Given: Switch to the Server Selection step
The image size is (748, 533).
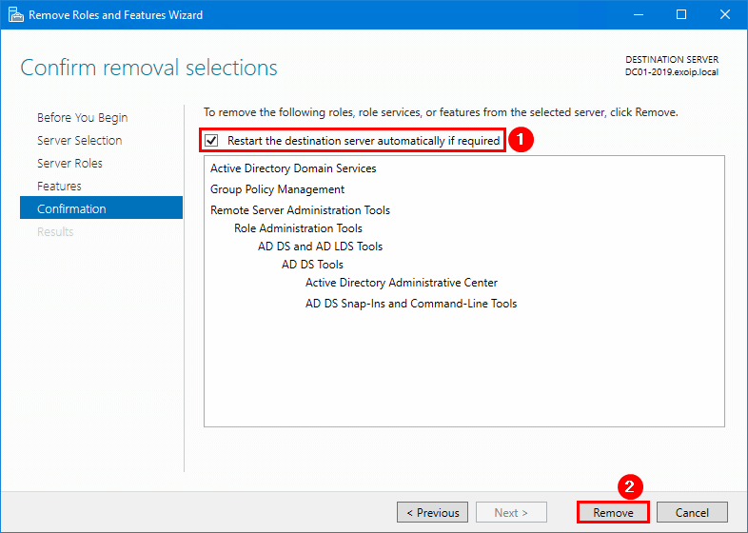Looking at the screenshot, I should [79, 141].
